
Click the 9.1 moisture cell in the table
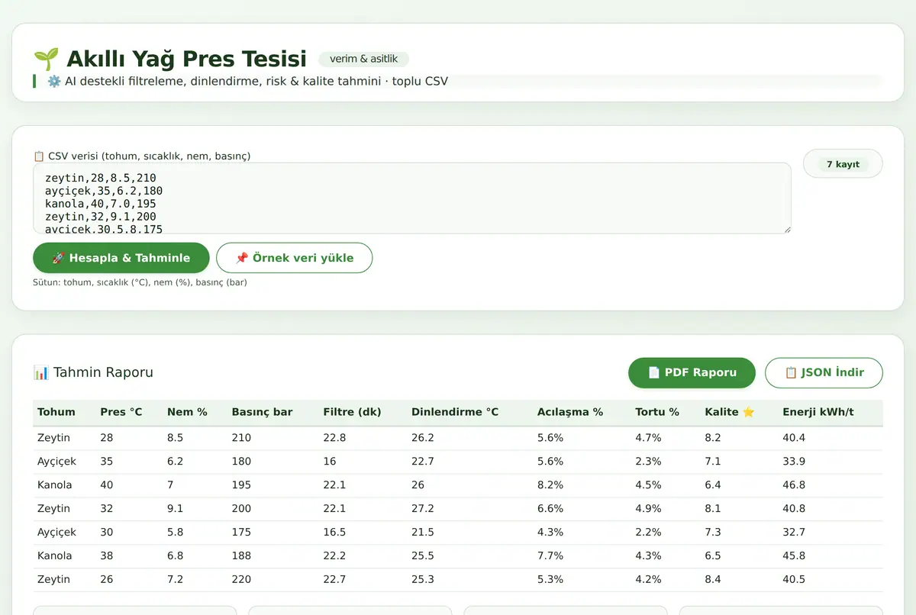click(175, 509)
